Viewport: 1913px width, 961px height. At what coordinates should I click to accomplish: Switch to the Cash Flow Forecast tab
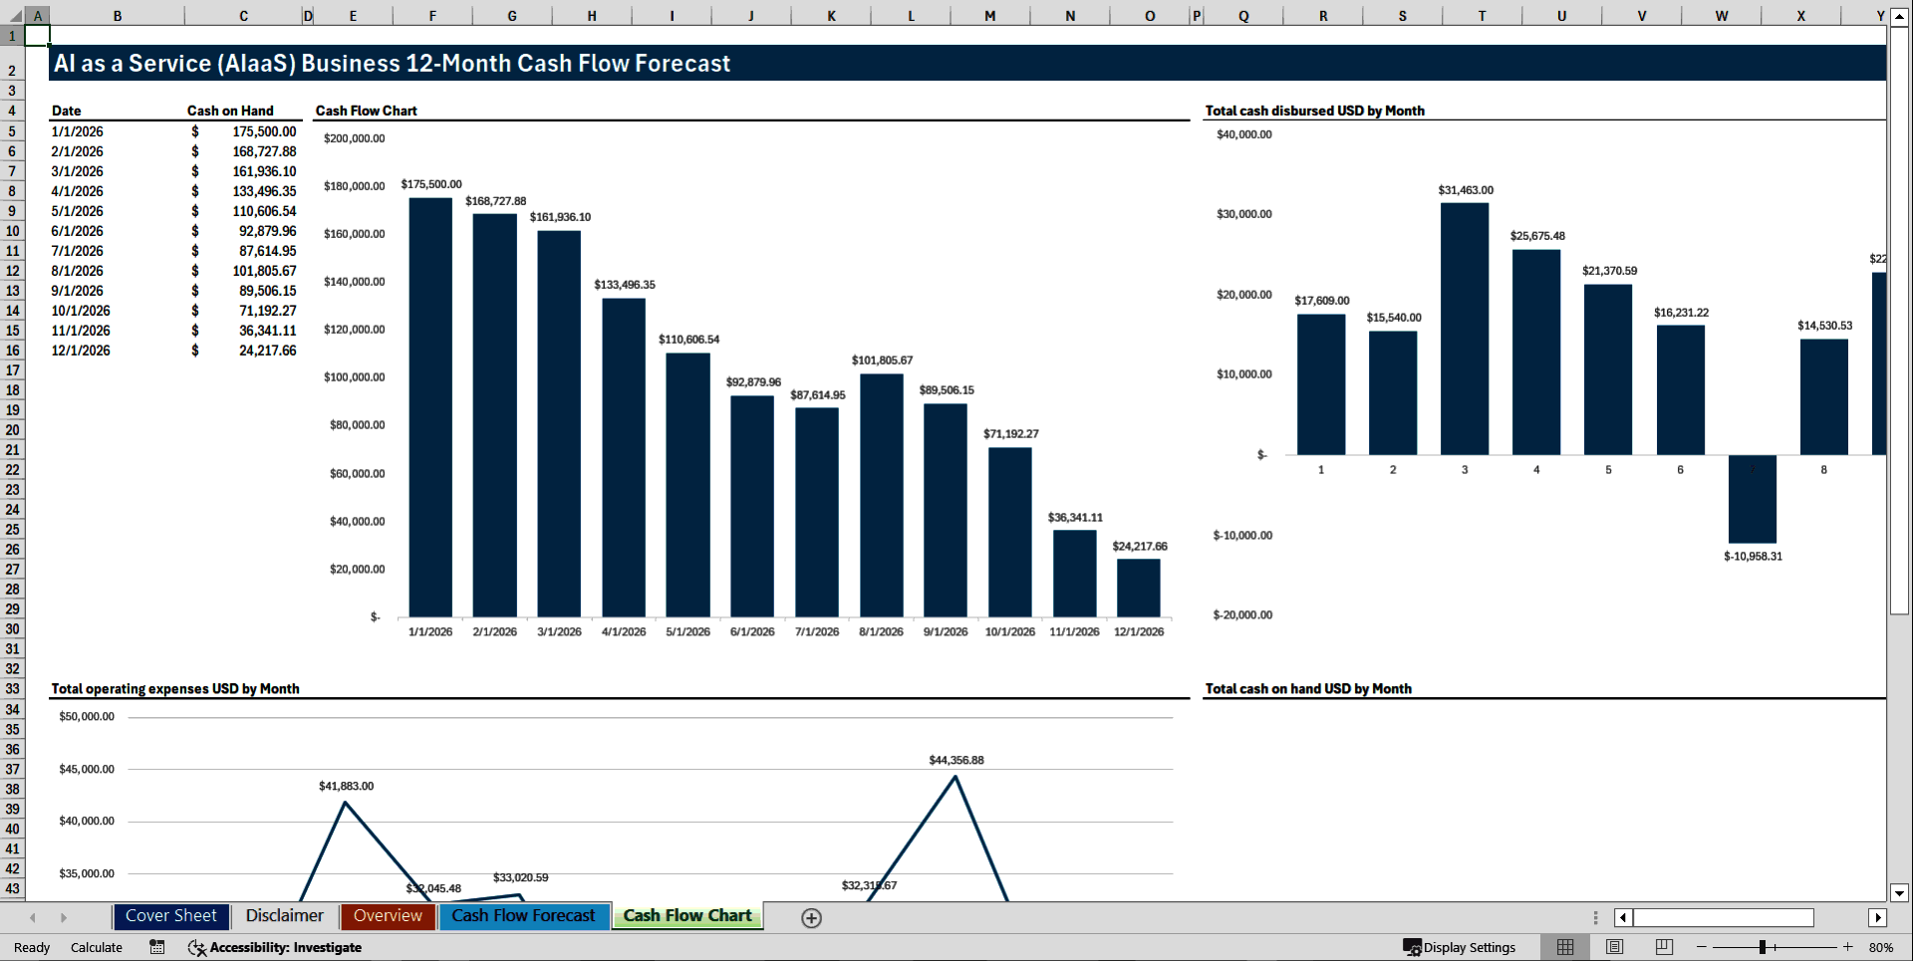click(524, 916)
